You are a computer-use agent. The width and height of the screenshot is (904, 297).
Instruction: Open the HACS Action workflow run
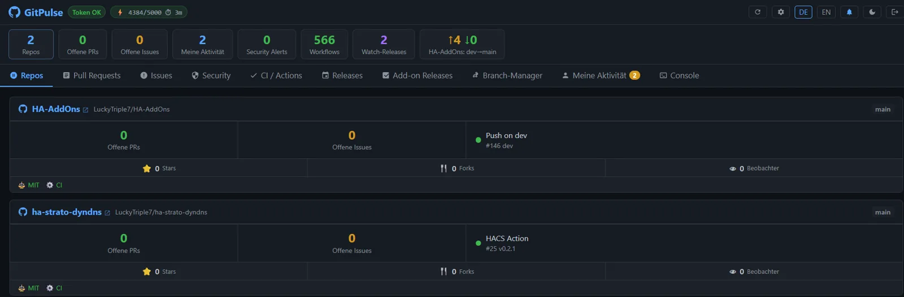[507, 238]
